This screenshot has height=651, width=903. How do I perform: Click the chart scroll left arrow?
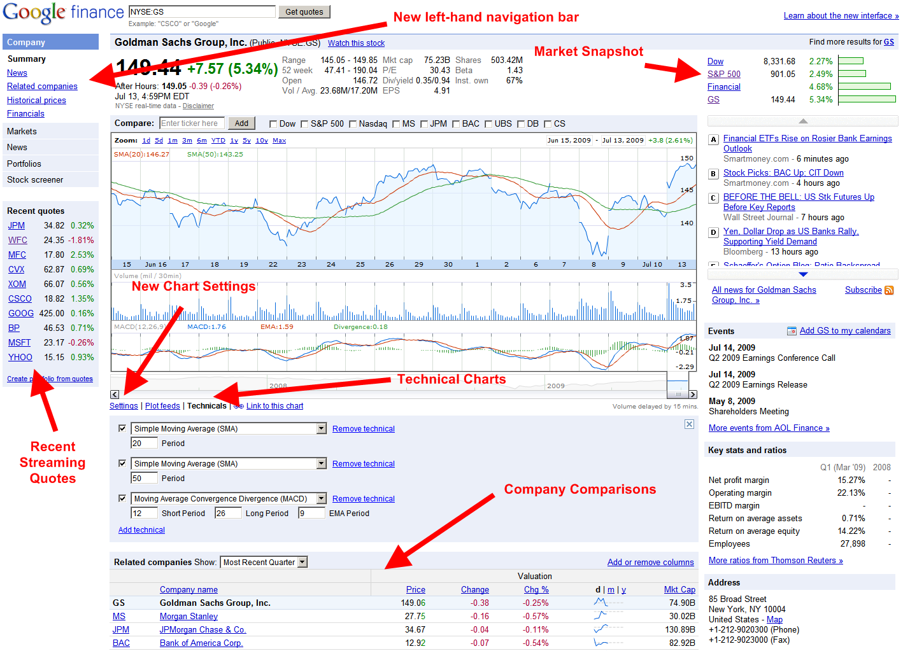tap(115, 395)
